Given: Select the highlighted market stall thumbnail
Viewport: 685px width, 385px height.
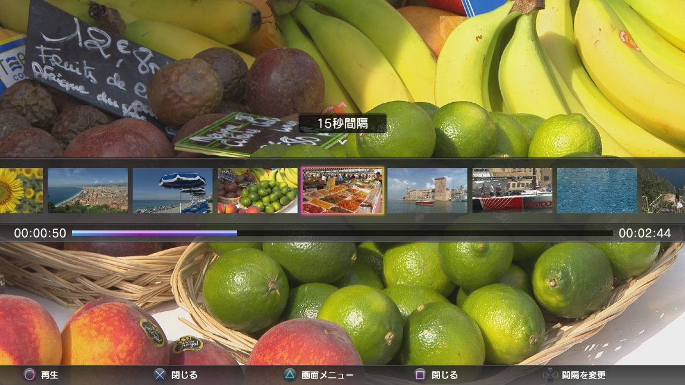Looking at the screenshot, I should tap(342, 191).
